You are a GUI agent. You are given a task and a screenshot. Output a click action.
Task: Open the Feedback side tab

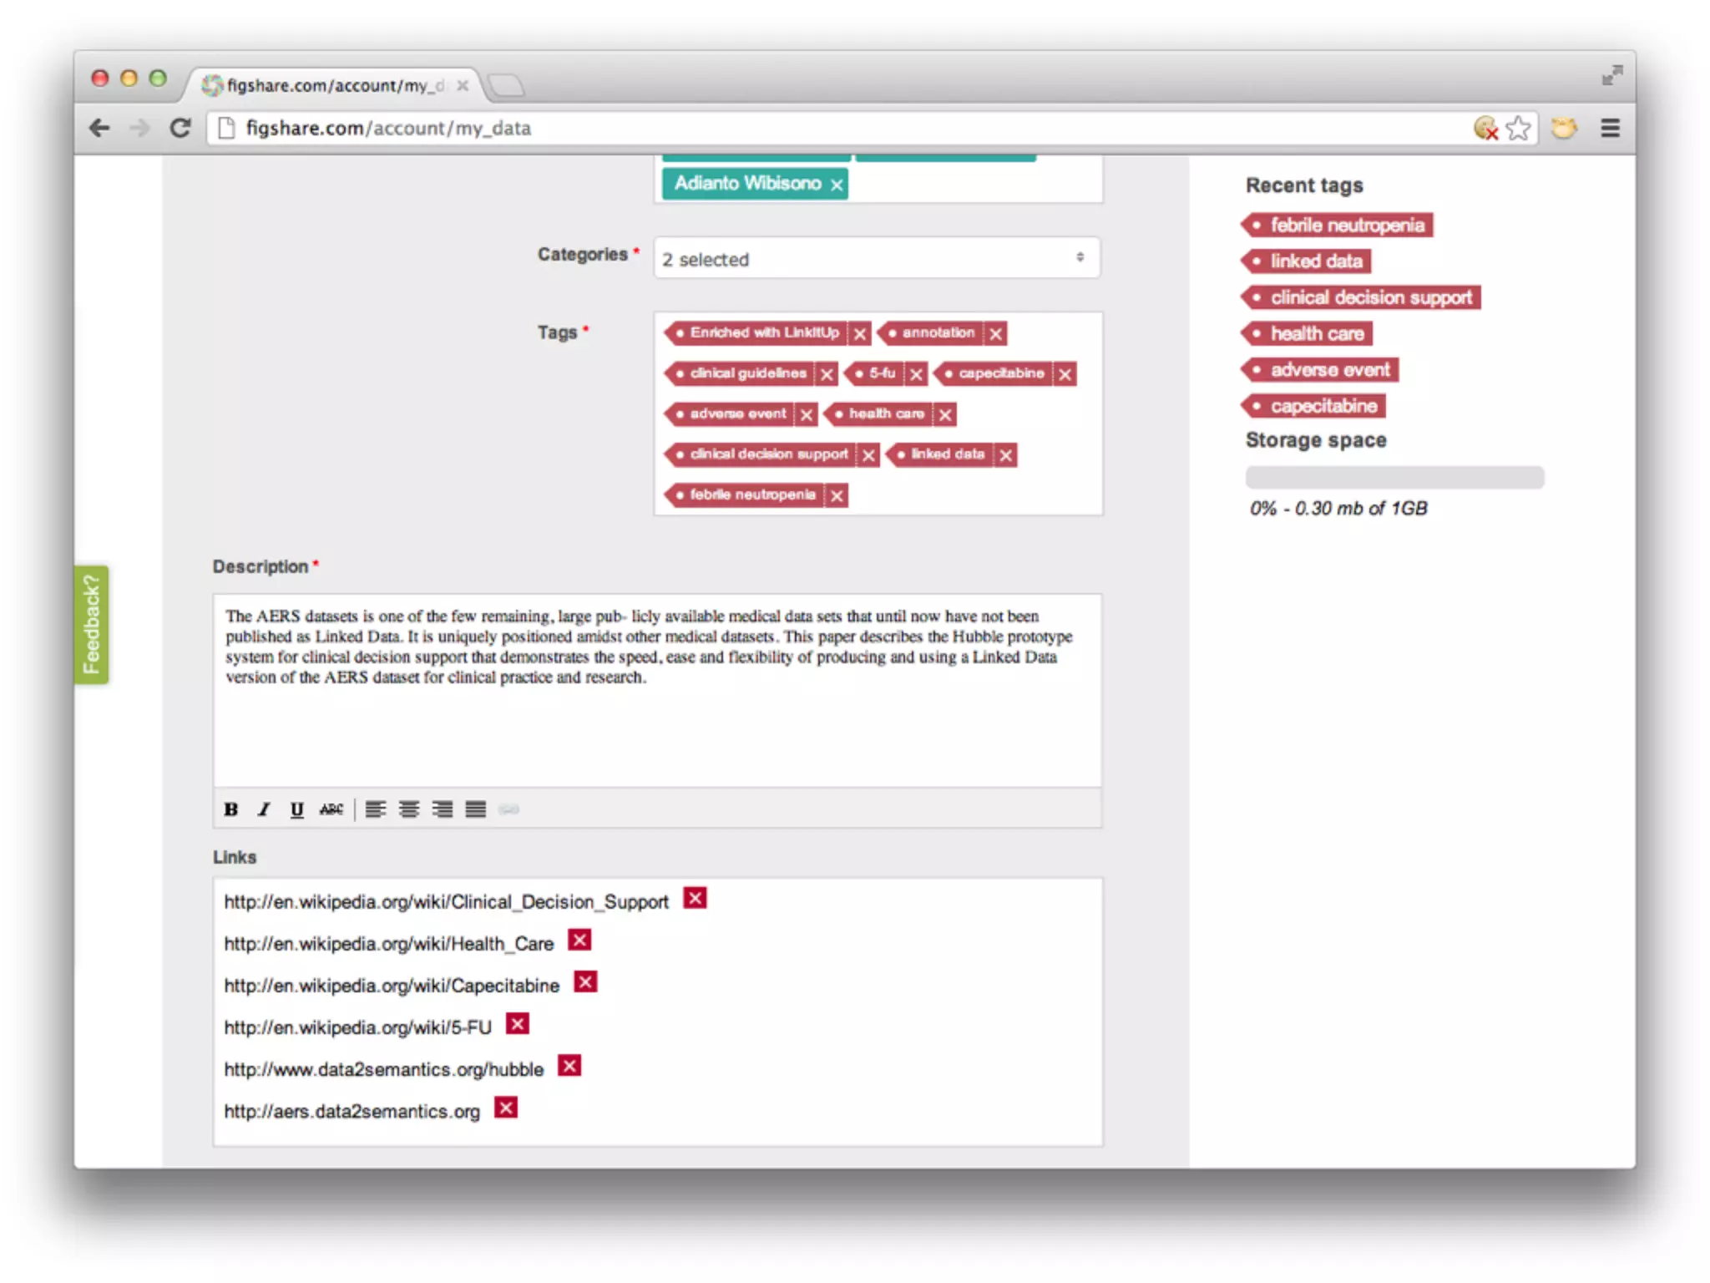(91, 625)
